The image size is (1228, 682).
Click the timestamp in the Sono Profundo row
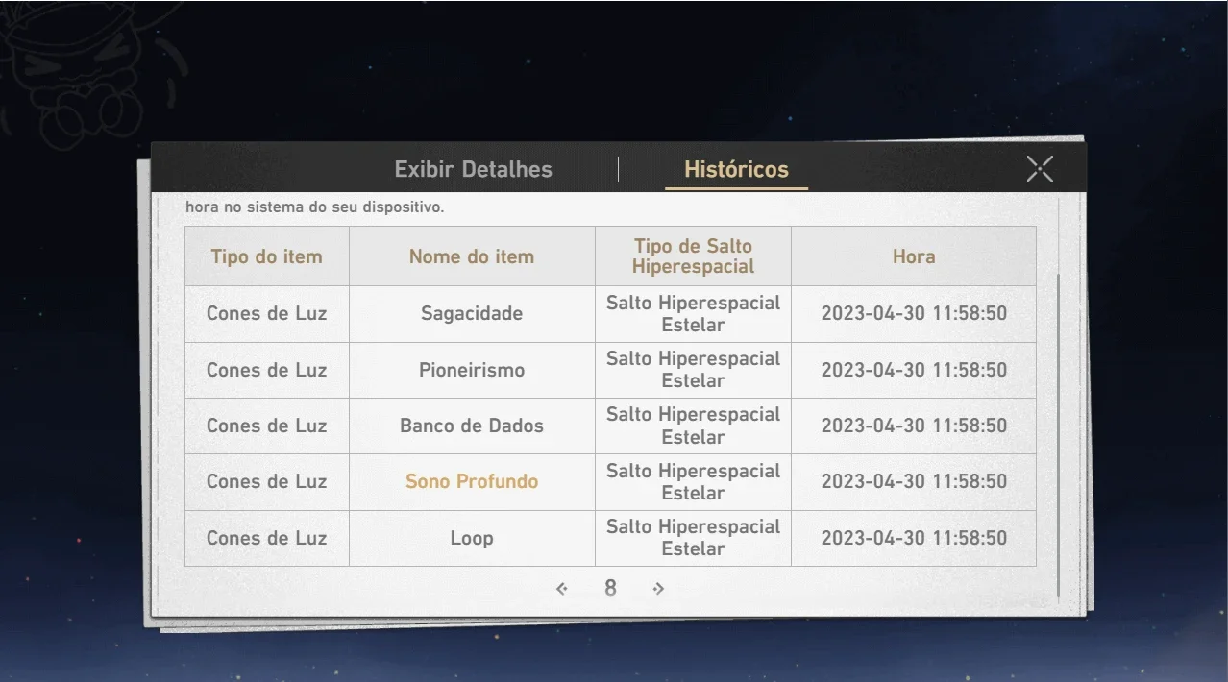[914, 481]
